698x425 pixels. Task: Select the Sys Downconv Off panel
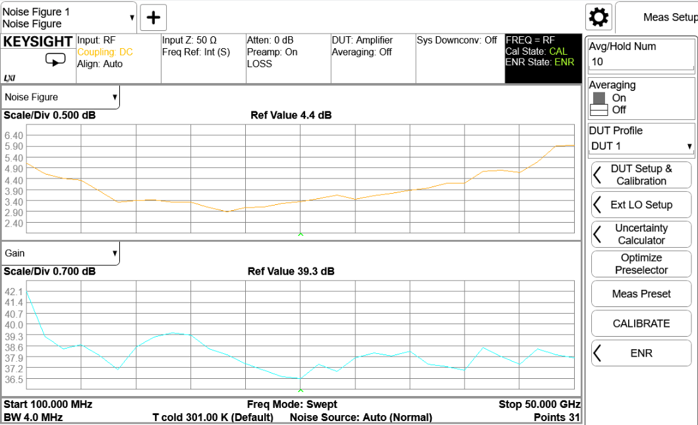tap(460, 58)
